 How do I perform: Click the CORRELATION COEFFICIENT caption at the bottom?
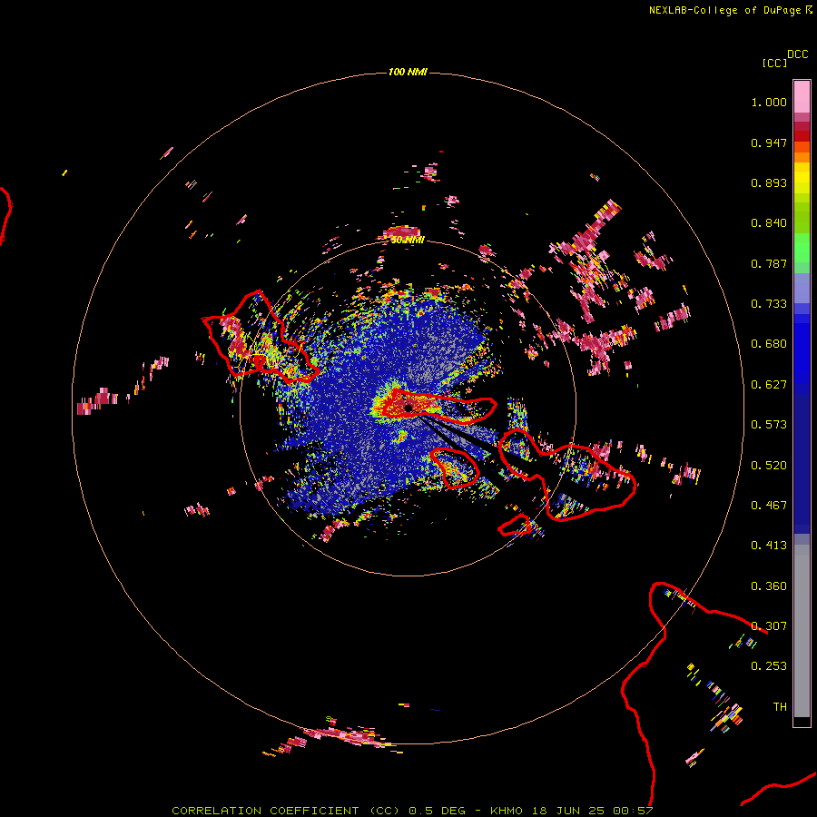(x=412, y=811)
